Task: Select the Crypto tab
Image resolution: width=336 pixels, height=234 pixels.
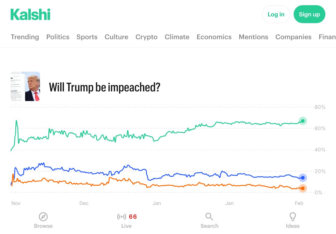Action: point(146,37)
